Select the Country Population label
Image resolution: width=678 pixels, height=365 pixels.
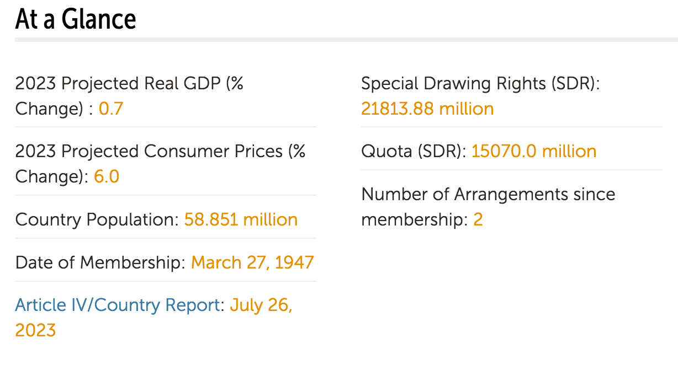[x=94, y=219]
